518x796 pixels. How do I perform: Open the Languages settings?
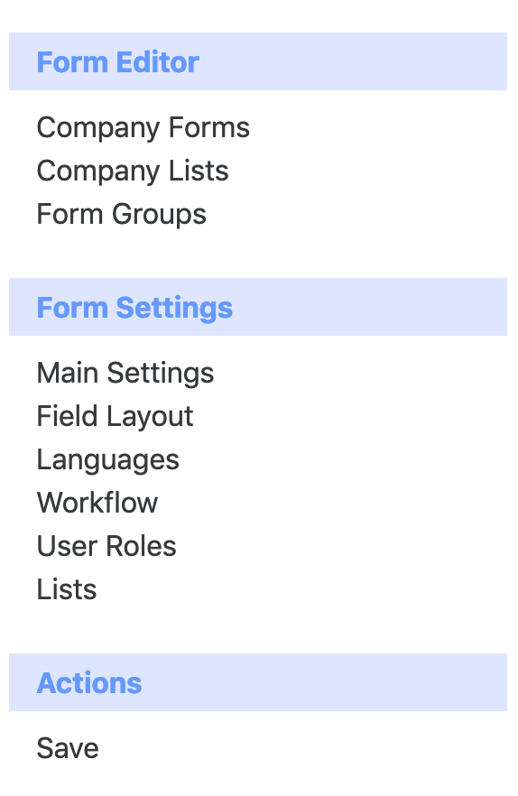pos(107,460)
